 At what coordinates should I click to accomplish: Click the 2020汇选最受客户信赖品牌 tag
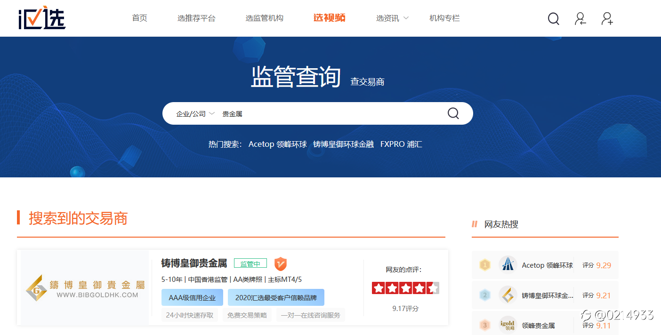(276, 297)
